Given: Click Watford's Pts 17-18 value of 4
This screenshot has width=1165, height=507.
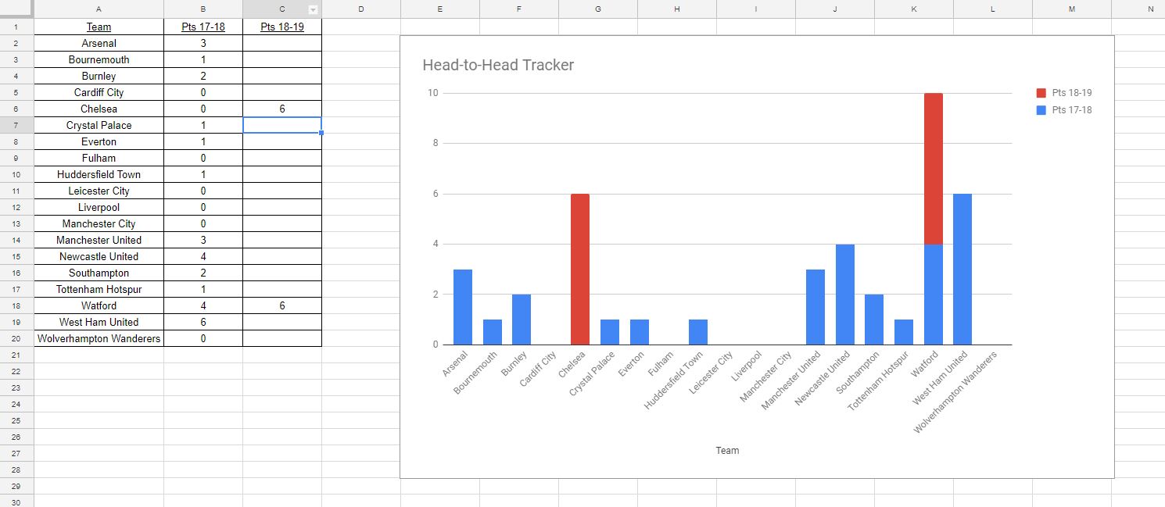Looking at the screenshot, I should click(203, 305).
